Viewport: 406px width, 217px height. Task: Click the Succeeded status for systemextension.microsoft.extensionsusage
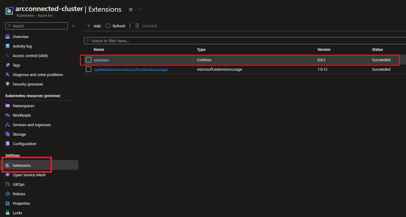[381, 69]
